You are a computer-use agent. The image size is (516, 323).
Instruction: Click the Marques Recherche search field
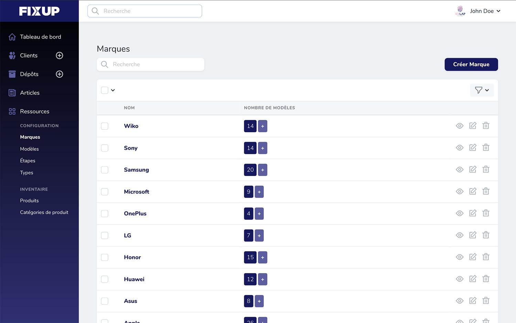[150, 64]
